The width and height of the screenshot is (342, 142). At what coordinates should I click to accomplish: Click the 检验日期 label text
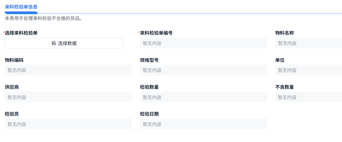click(149, 114)
